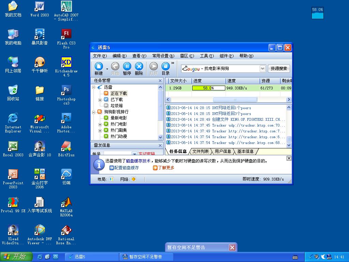Click the 布局 layout icon in status bar

click(111, 179)
